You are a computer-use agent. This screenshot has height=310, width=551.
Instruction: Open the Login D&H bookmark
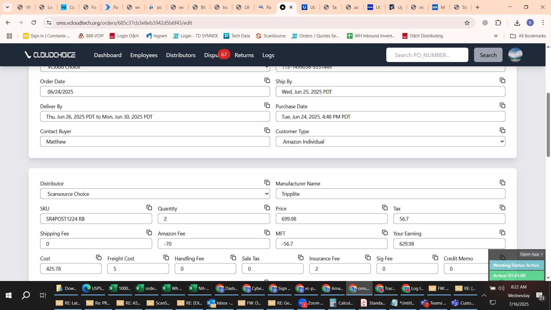tap(124, 36)
